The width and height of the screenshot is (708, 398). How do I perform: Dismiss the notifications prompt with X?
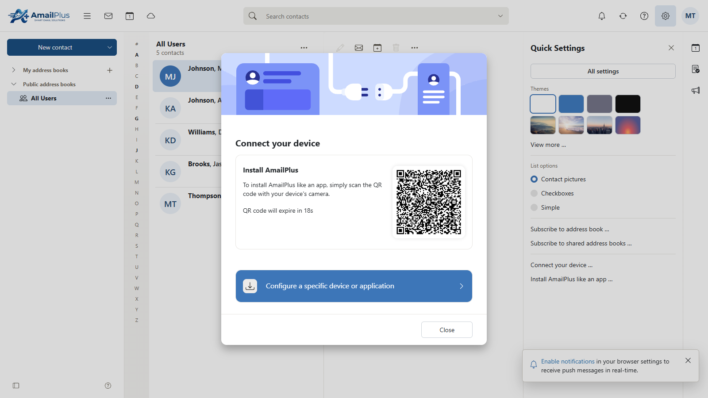(688, 360)
